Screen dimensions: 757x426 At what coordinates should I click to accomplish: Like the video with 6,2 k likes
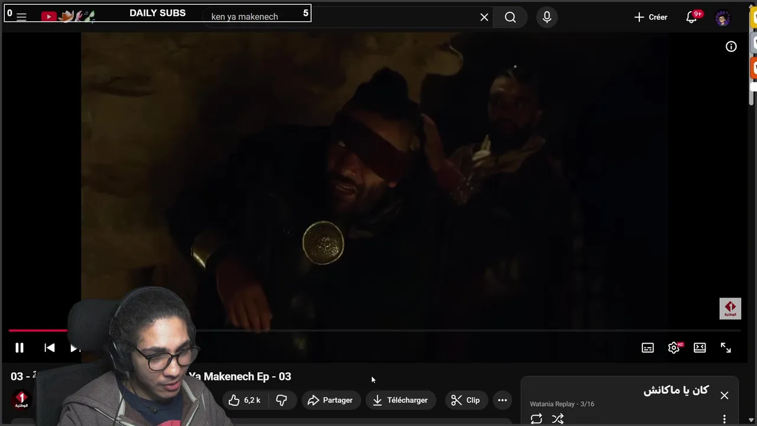(245, 400)
